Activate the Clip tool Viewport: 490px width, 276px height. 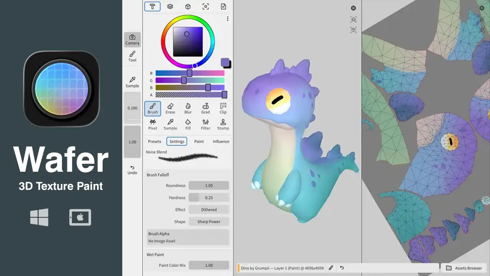[223, 108]
